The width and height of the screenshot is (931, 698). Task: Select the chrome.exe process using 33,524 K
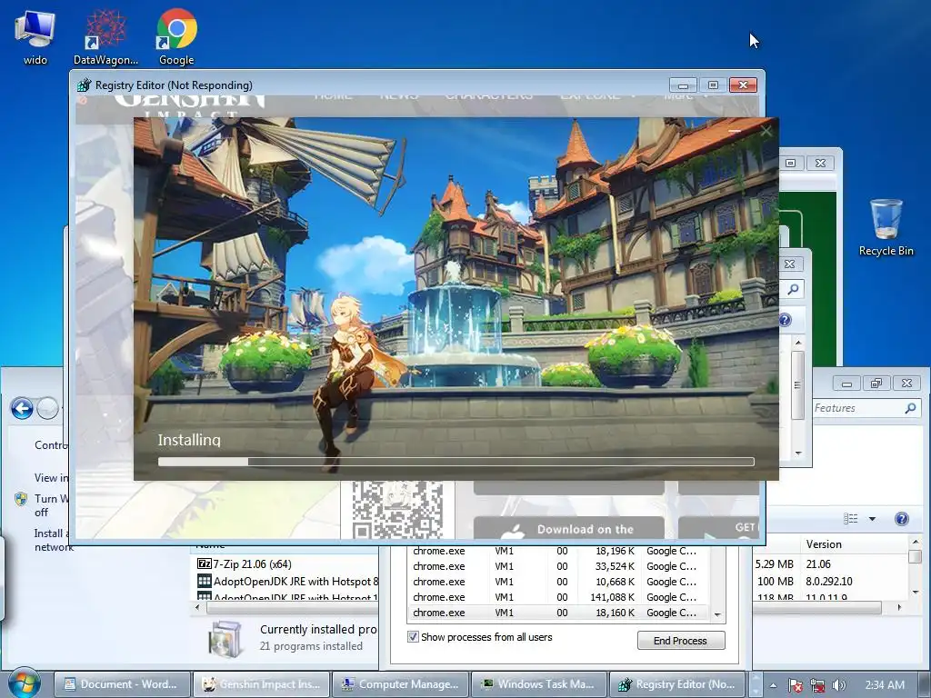click(559, 566)
